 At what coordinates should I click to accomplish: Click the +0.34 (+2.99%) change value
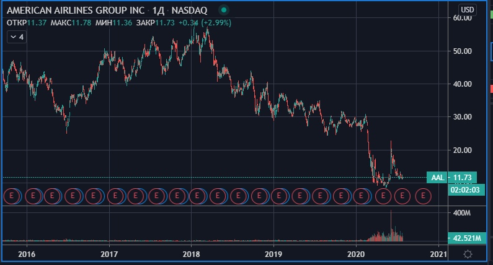(205, 23)
